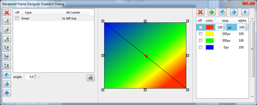Add a repeating linear gradient

pos(7,48)
